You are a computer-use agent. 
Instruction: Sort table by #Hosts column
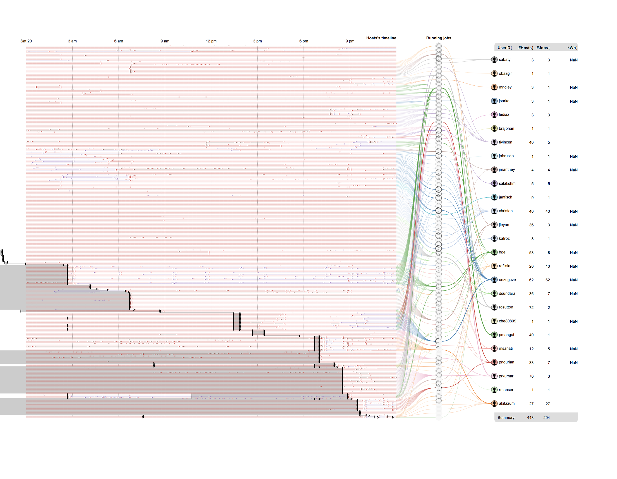pyautogui.click(x=525, y=48)
